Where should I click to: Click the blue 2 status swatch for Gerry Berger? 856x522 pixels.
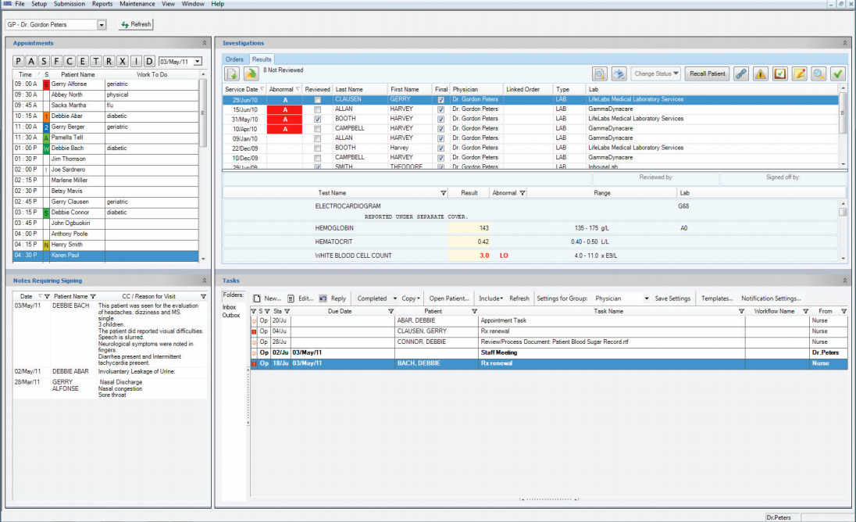coord(46,127)
